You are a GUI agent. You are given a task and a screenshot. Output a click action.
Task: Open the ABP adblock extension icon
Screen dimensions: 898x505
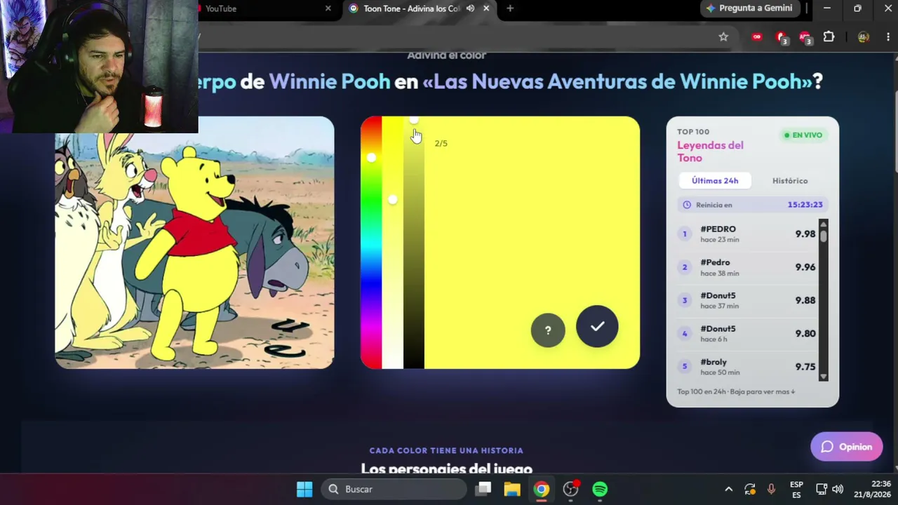pos(805,37)
